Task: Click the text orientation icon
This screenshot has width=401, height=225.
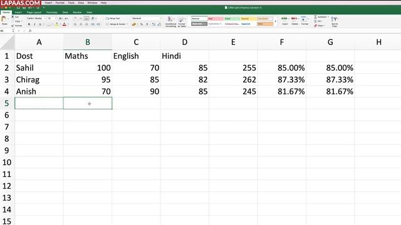Action: tap(93, 18)
